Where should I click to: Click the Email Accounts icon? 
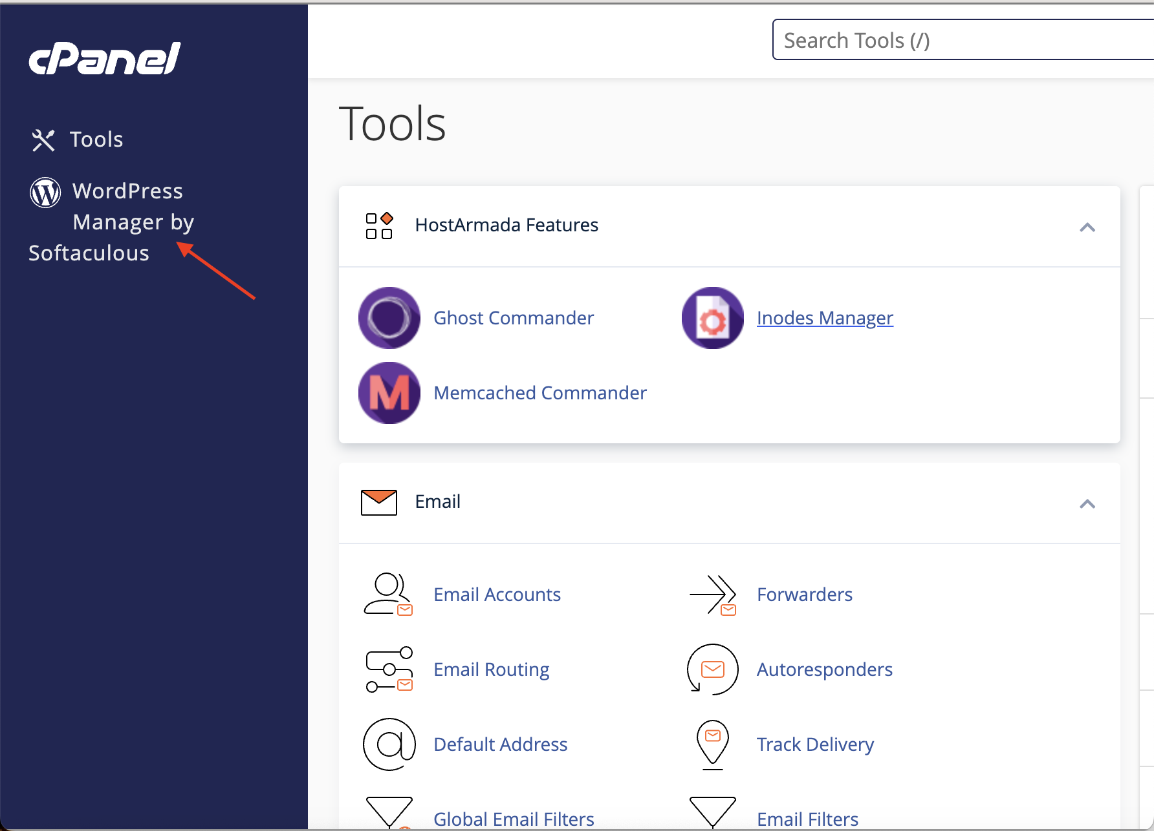389,594
